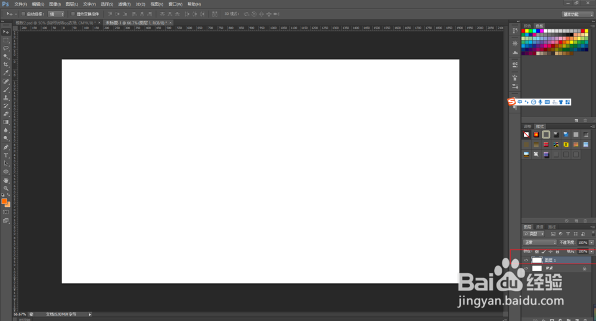Switch to 通道 channels tab
This screenshot has width=596, height=321.
point(539,227)
